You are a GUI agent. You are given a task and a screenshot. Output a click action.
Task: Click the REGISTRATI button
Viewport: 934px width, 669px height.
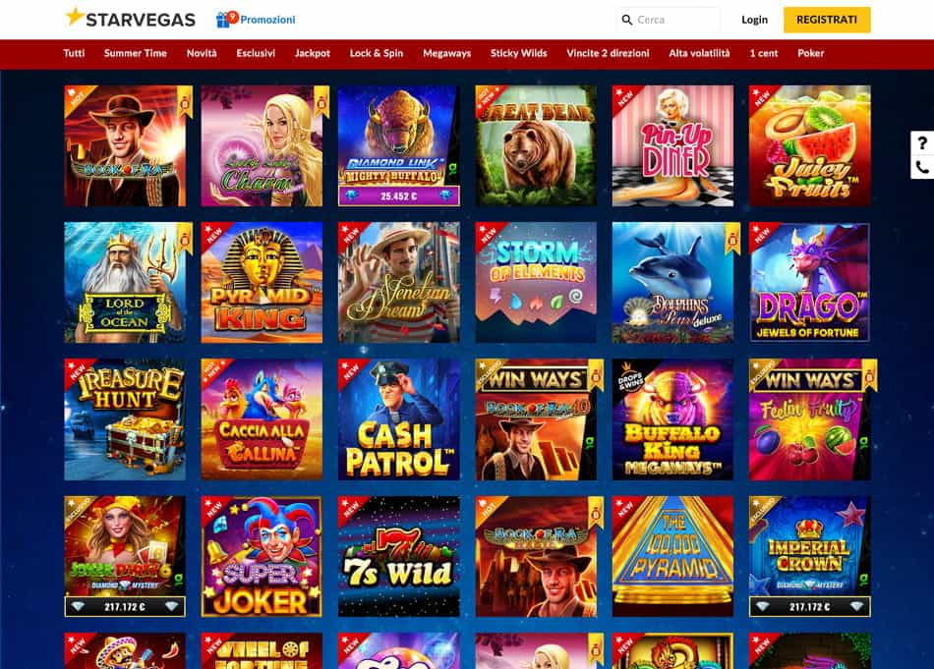click(827, 20)
